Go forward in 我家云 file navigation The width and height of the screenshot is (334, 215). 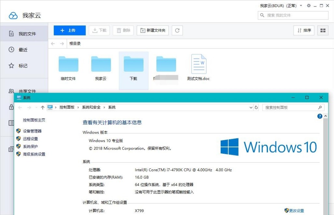click(62, 44)
